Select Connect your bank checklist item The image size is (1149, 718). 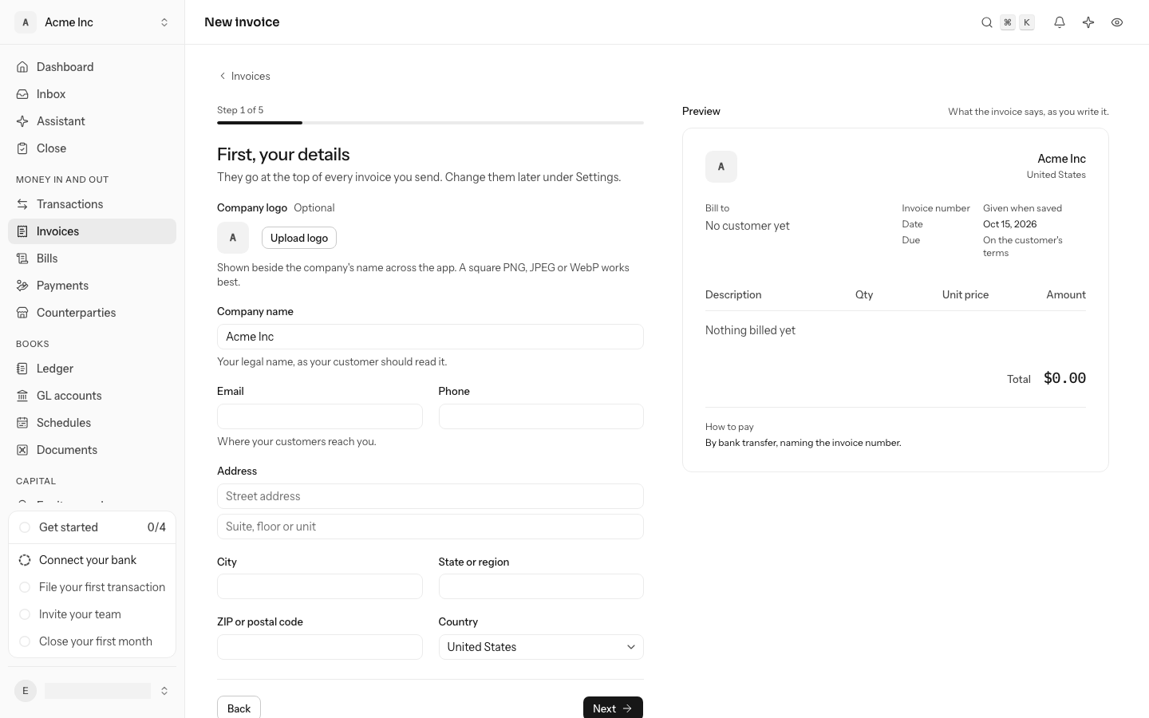tap(92, 560)
